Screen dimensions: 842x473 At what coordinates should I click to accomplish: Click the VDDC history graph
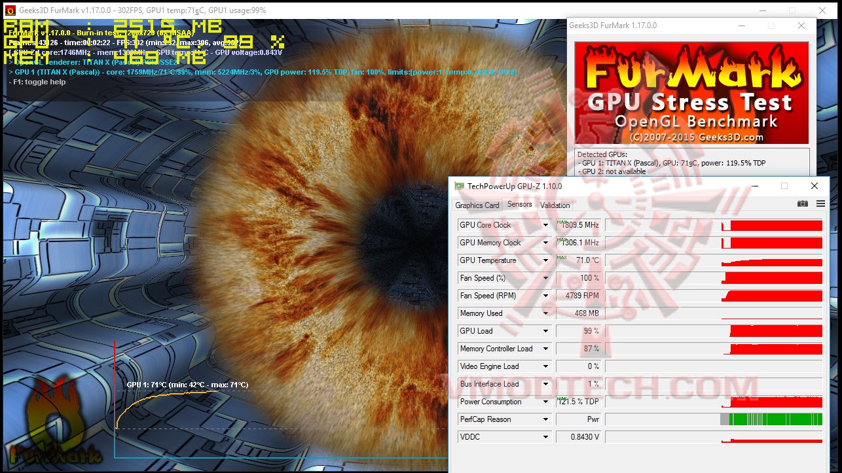coord(714,437)
